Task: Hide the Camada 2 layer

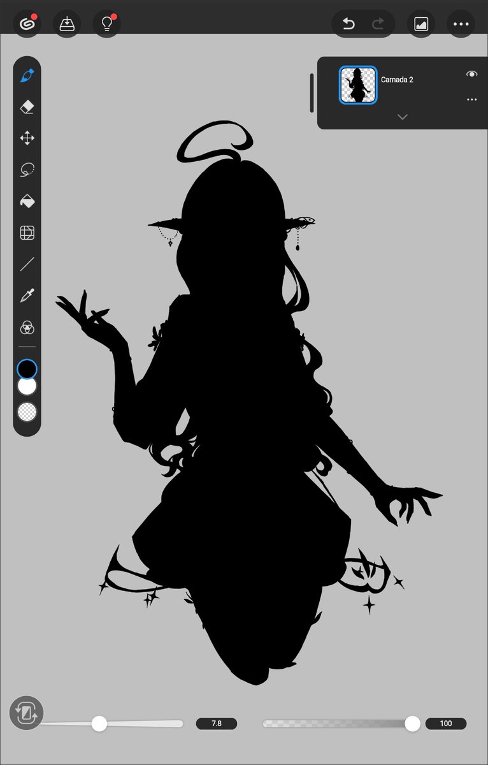Action: point(471,74)
